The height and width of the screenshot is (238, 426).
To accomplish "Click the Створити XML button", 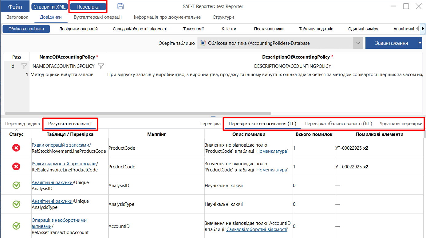I will 49,7.
